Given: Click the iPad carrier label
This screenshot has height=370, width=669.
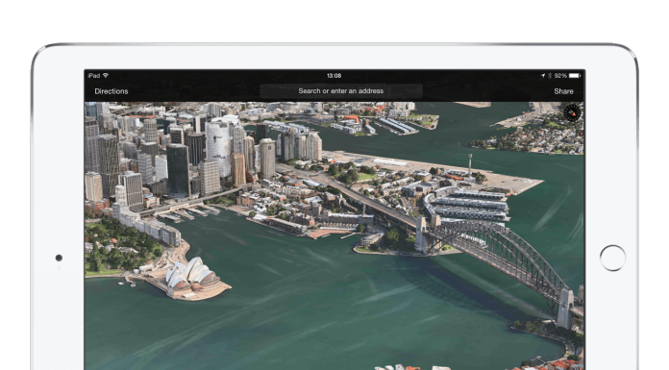Looking at the screenshot, I should (94, 76).
